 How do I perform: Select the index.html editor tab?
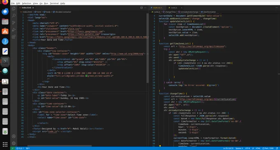click(x=26, y=8)
